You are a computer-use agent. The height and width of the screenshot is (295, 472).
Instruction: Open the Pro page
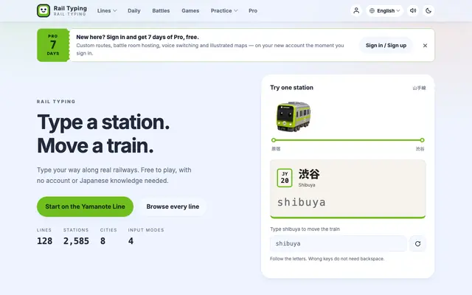[x=253, y=10]
